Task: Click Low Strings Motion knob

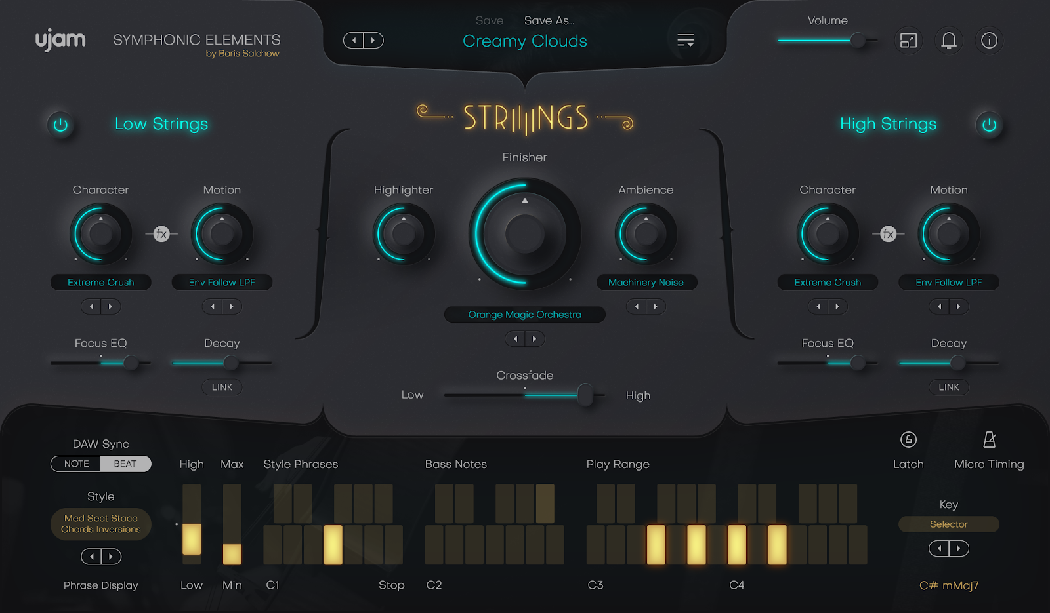Action: (x=222, y=233)
